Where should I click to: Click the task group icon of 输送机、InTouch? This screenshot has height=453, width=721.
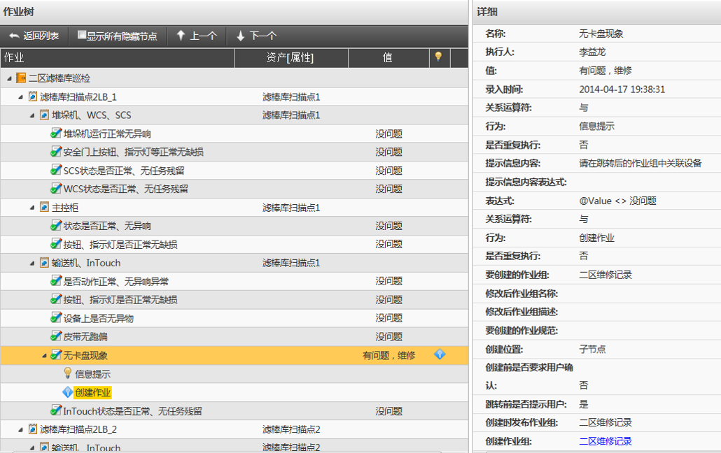44,263
